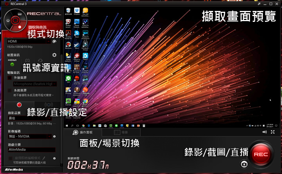Click Edge icon in the previewed taskbar
This screenshot has width=282, height=174.
click(x=89, y=126)
